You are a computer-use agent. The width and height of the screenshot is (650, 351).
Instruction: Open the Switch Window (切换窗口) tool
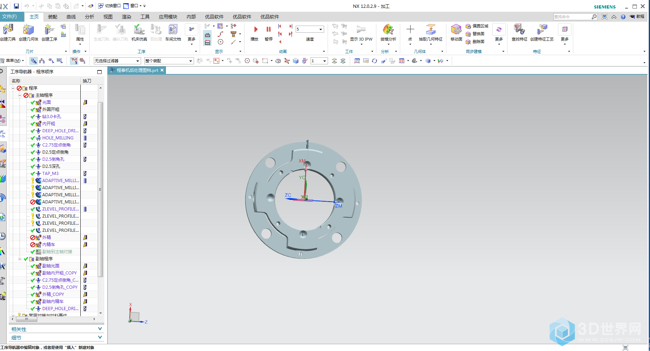(x=109, y=6)
